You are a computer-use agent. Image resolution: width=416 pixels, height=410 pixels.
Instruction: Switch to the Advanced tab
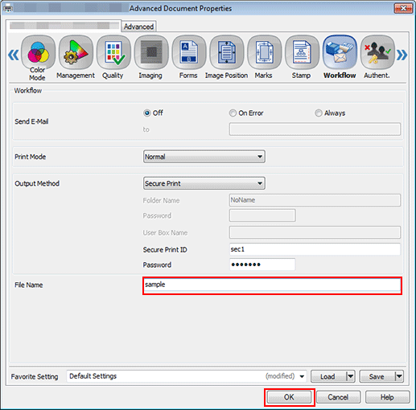[x=138, y=27]
